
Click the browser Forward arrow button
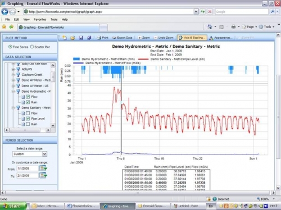point(12,12)
